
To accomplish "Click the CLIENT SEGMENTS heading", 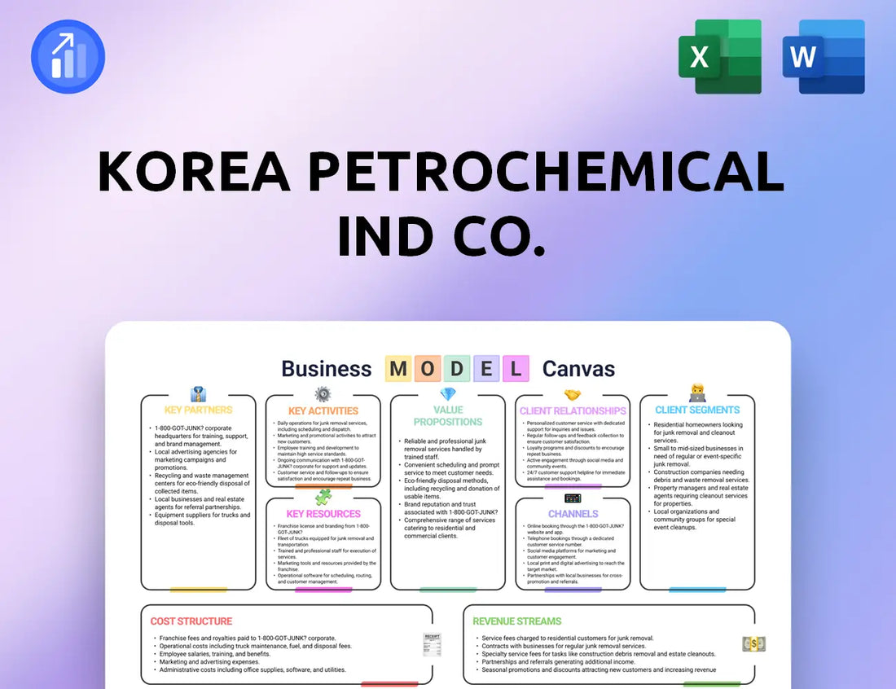I will [x=697, y=410].
